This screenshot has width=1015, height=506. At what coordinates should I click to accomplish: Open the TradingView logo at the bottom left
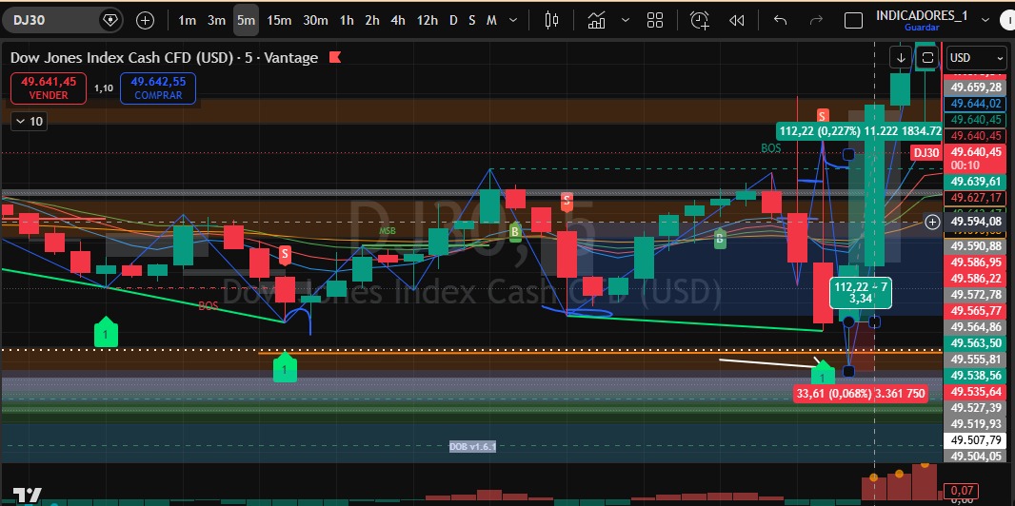[29, 495]
